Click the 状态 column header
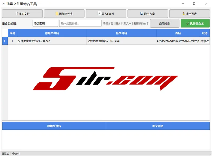This screenshot has height=156, width=212. point(205,33)
